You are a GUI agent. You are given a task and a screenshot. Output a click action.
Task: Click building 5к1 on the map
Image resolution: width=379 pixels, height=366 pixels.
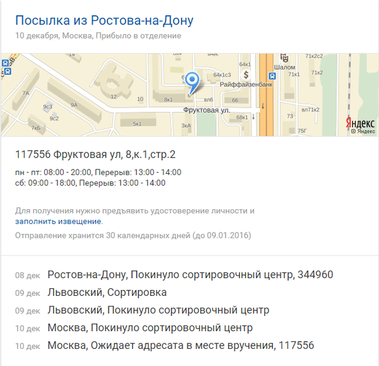136,123
